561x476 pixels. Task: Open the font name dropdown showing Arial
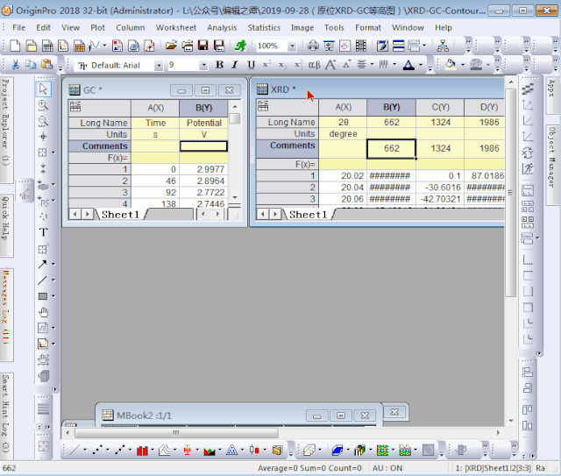[158, 66]
